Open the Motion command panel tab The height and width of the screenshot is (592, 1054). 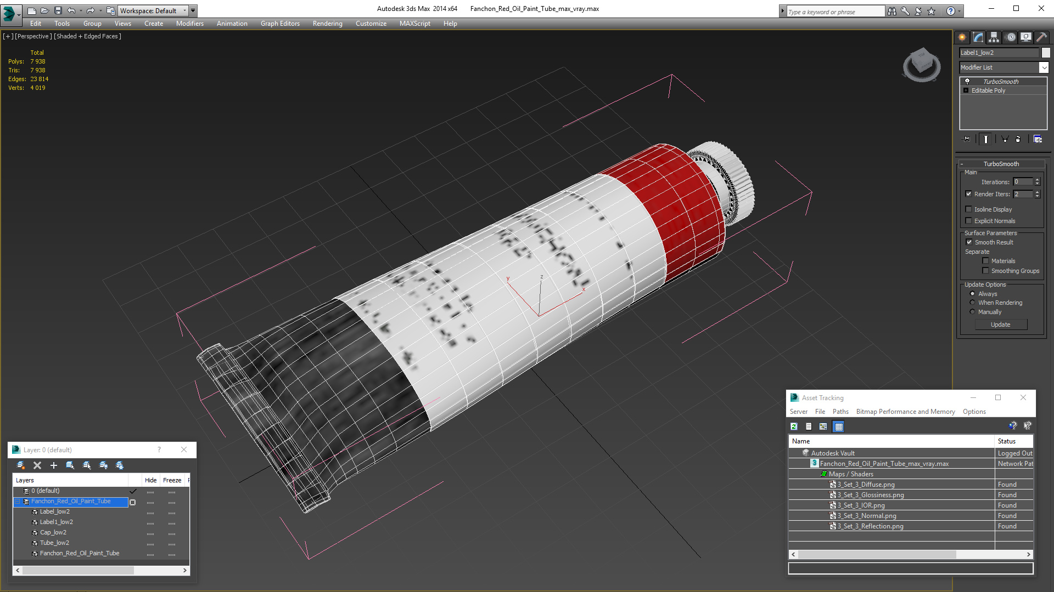pyautogui.click(x=1011, y=37)
